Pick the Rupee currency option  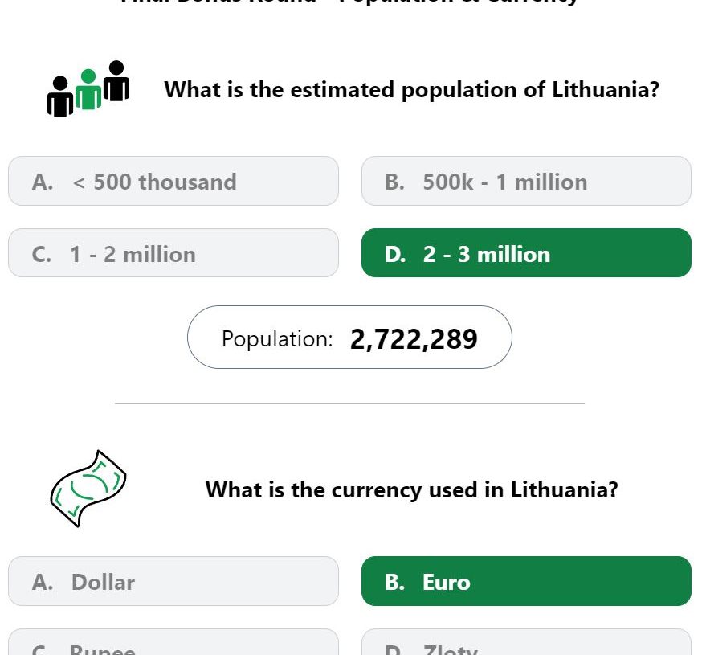tap(173, 642)
